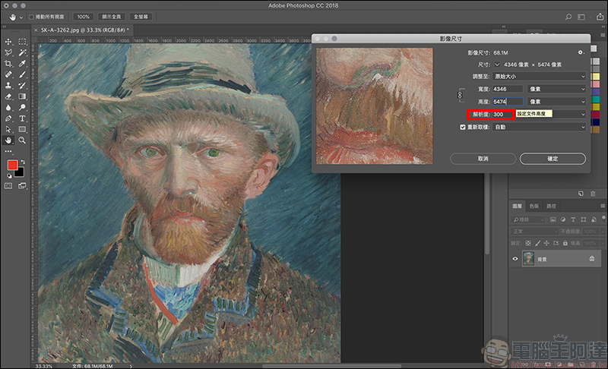Click the width input field
Viewport: 608px width, 369px height.
click(508, 89)
